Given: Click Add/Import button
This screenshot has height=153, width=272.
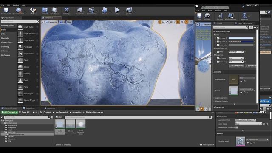Looking at the screenshot, I should click(9, 112).
